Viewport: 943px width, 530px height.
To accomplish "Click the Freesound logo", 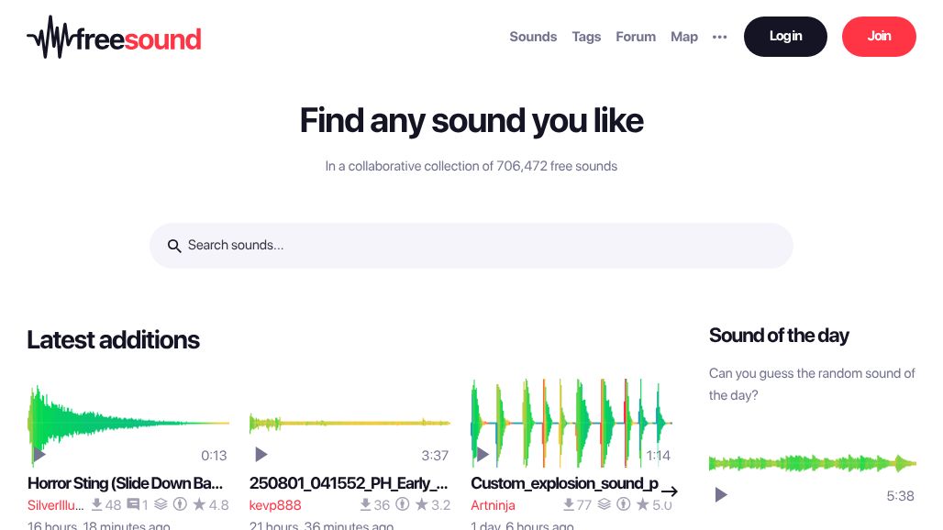I will point(115,38).
